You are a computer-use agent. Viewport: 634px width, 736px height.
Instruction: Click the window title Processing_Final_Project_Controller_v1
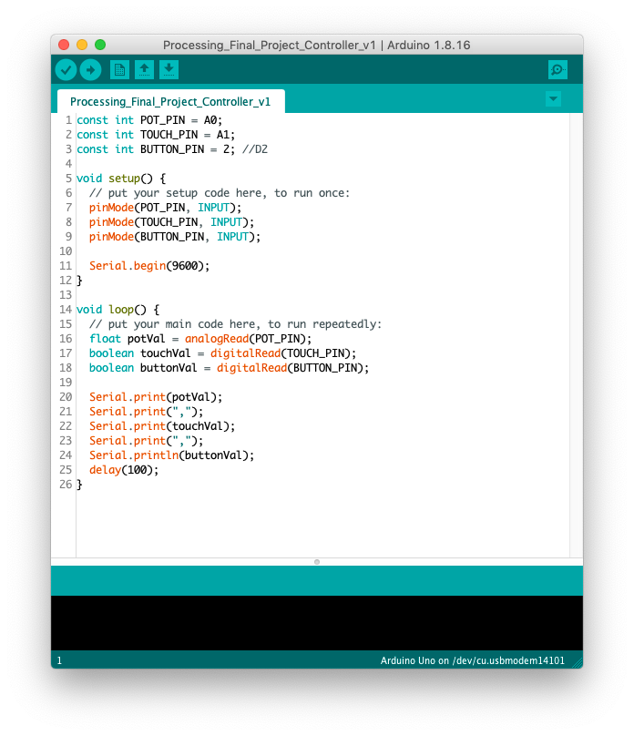tap(270, 45)
